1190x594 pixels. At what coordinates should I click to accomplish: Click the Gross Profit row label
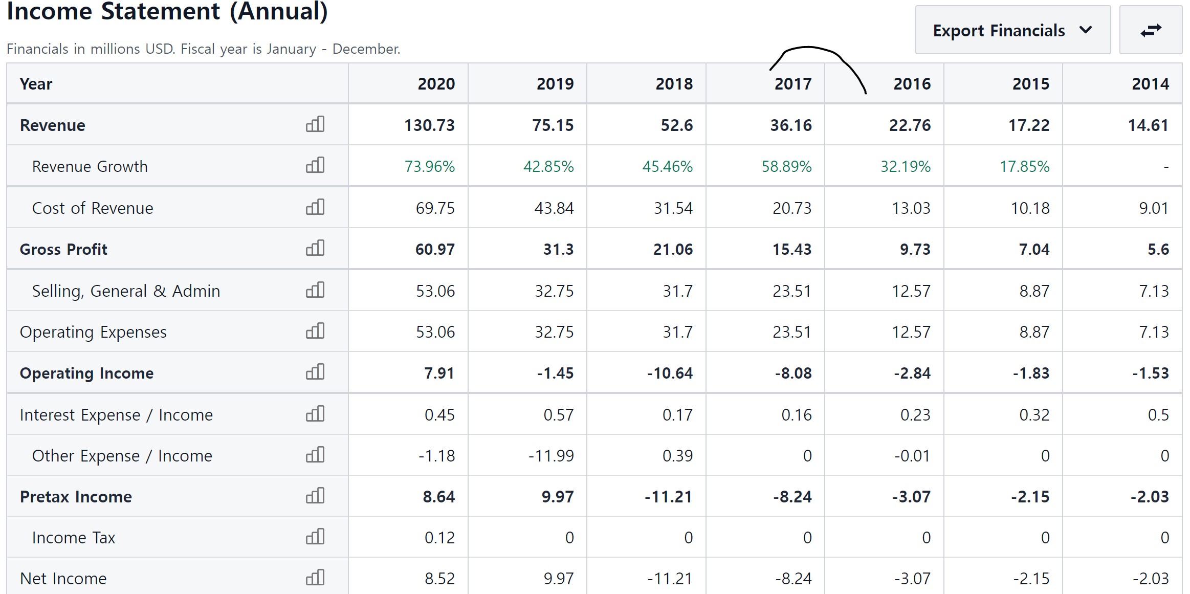63,249
